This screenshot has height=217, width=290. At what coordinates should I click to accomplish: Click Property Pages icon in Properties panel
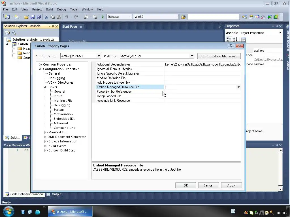click(x=243, y=40)
